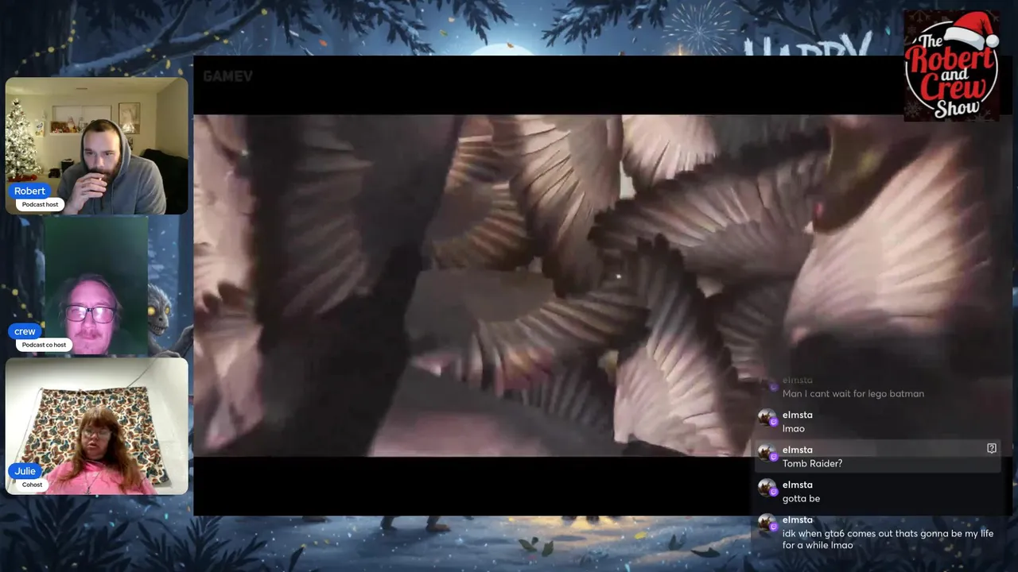Screen dimensions: 1018x572
Task: Click the 'crew' name tag
Action: 25,331
